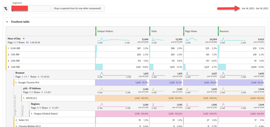Click the Freeform table purple dot
The width and height of the screenshot is (270, 127).
click(7, 22)
